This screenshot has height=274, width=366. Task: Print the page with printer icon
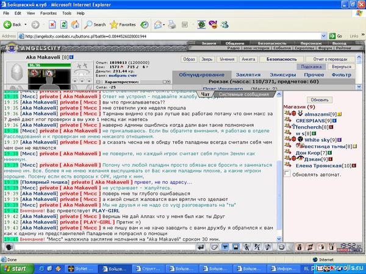(x=172, y=24)
